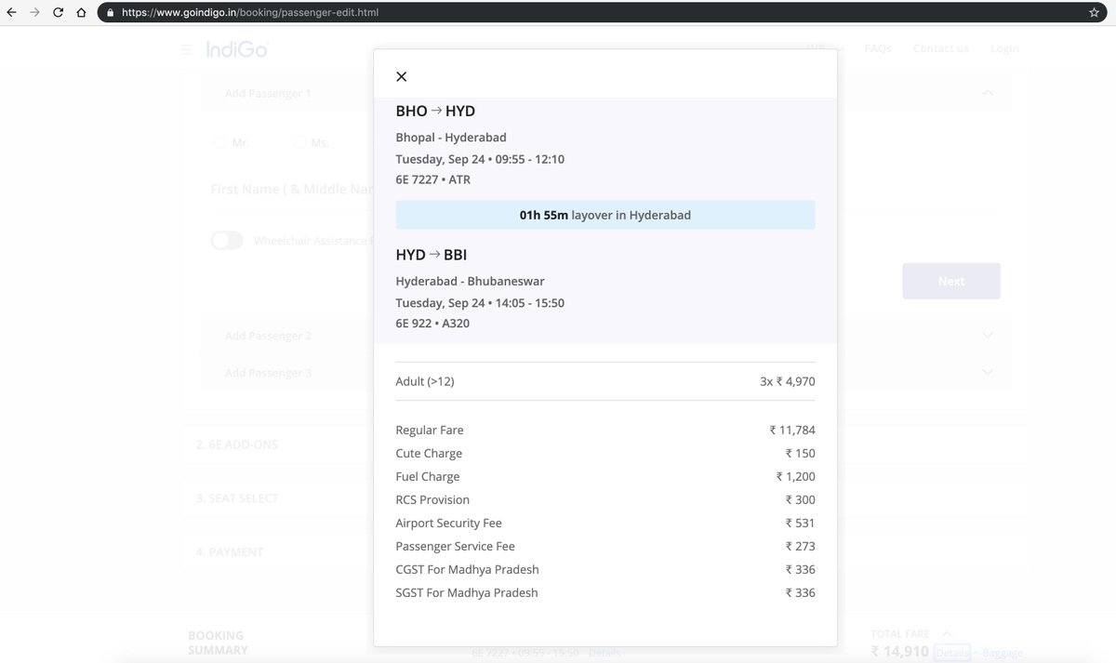Click the Next button
The image size is (1116, 663).
[x=951, y=281]
